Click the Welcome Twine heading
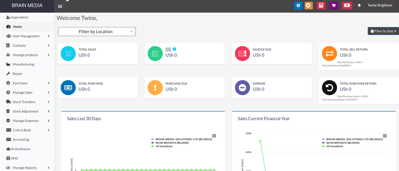 pos(77,18)
